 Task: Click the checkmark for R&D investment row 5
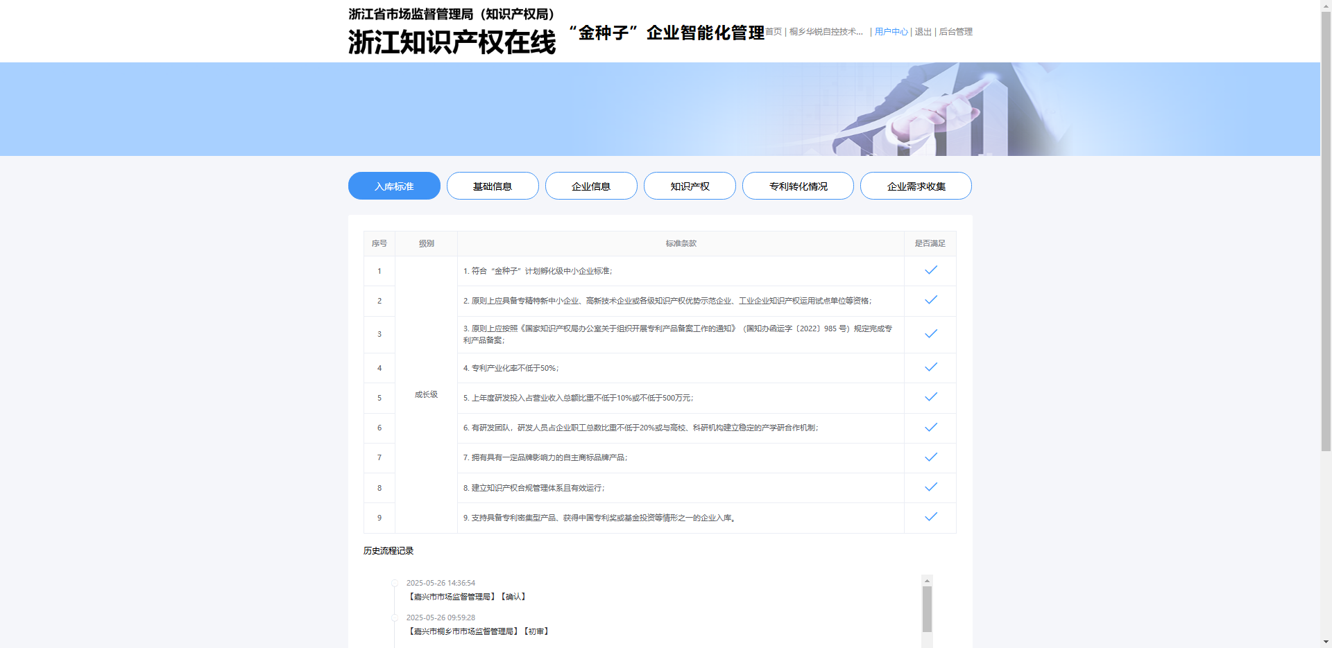point(930,397)
